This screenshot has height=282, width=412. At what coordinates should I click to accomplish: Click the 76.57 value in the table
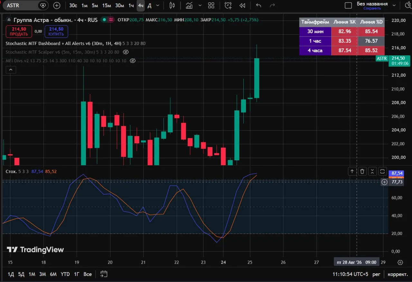(371, 41)
